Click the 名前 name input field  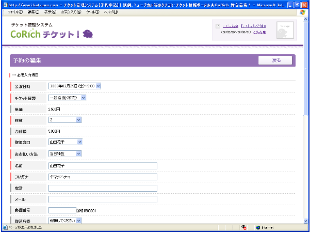click(103, 166)
